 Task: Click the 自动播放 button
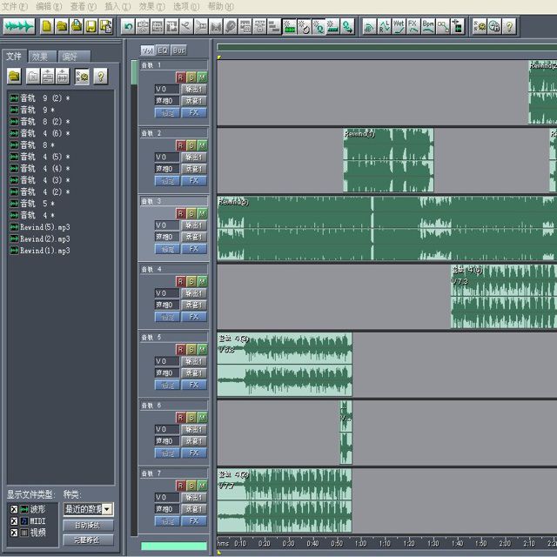[x=88, y=525]
